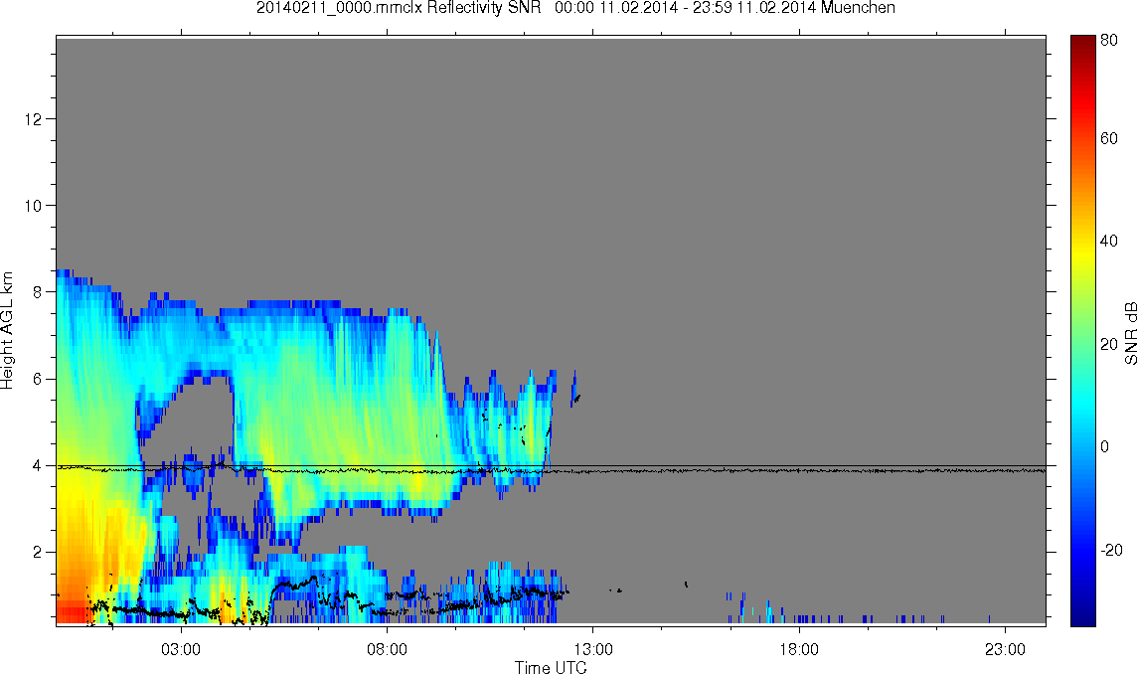Viewport: 1137px width, 674px height.
Task: Click the dark blue bottom of colorbar
Action: [x=1082, y=613]
